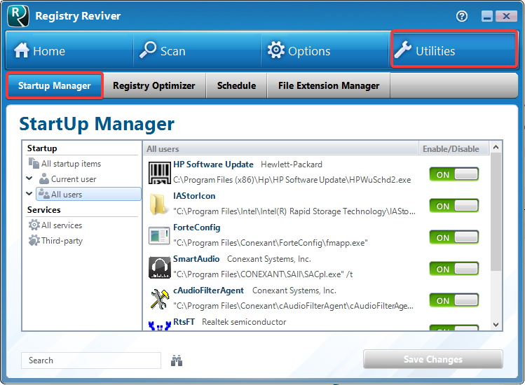Select the Utilities tab

pos(454,50)
